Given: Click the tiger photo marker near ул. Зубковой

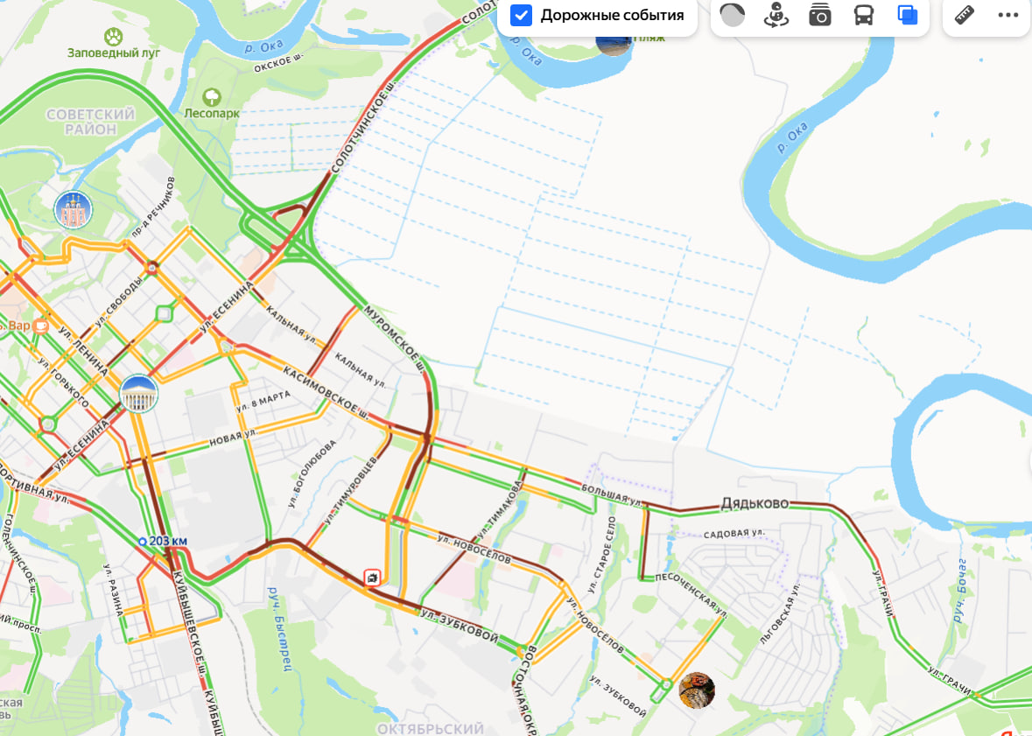Looking at the screenshot, I should coord(697,690).
